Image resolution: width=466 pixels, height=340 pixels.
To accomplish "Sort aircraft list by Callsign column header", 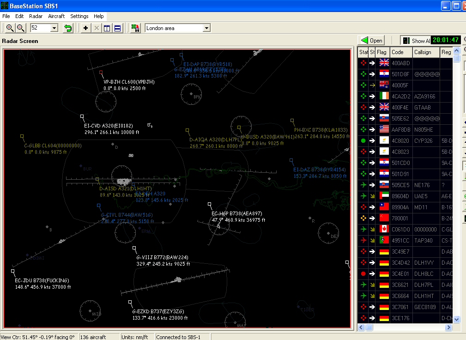I will tap(425, 52).
